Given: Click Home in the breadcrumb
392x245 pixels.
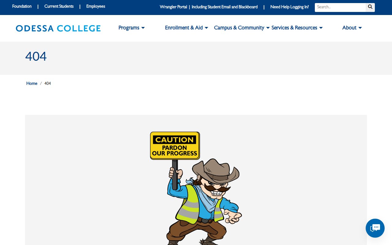Looking at the screenshot, I should (x=32, y=83).
